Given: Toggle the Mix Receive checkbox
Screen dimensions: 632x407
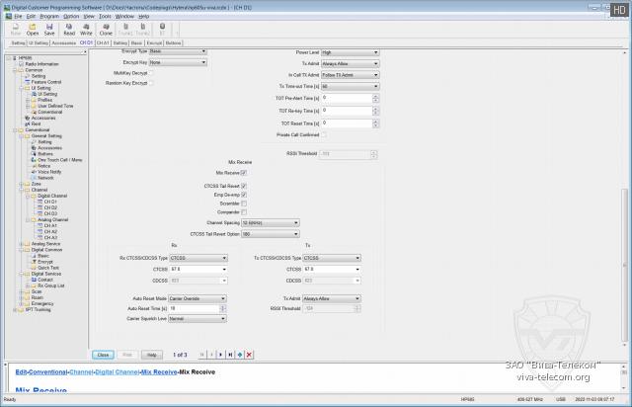Looking at the screenshot, I should tap(244, 172).
